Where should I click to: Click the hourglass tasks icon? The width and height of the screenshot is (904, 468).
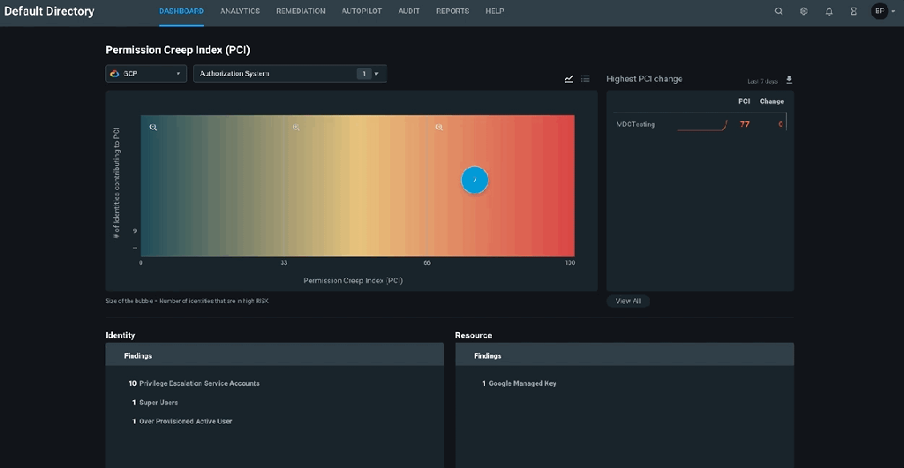[x=854, y=11]
